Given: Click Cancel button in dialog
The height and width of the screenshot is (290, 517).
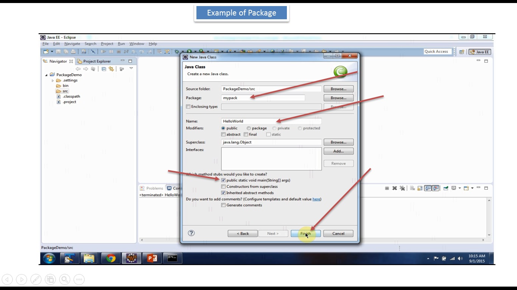Looking at the screenshot, I should (338, 233).
